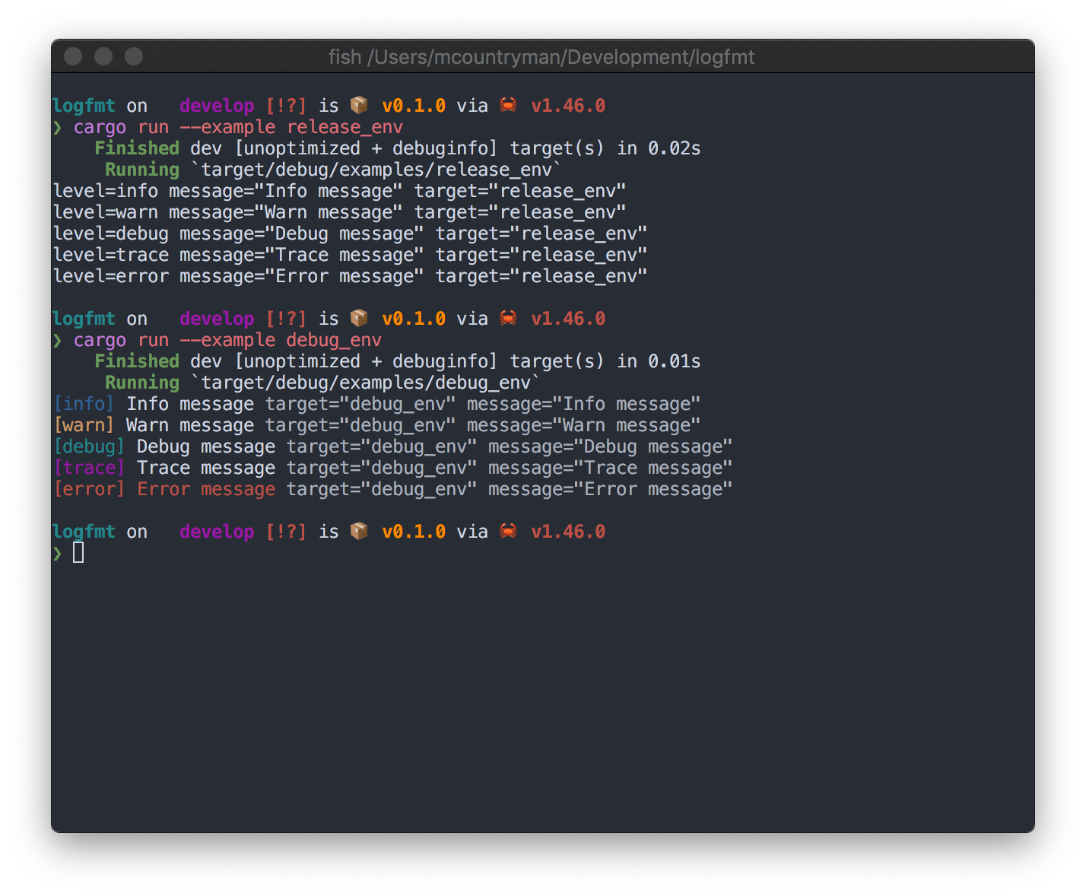Click the window zoom button
Viewport: 1086px width, 896px height.
[x=134, y=56]
